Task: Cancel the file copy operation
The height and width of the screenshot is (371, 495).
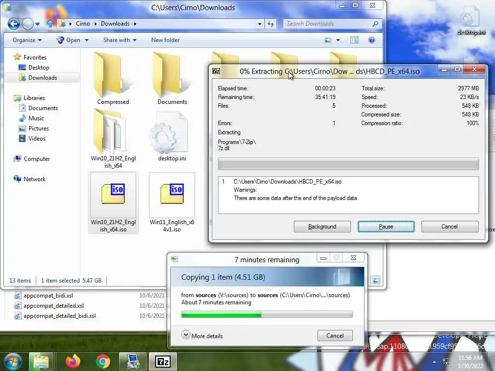Action: pos(335,335)
